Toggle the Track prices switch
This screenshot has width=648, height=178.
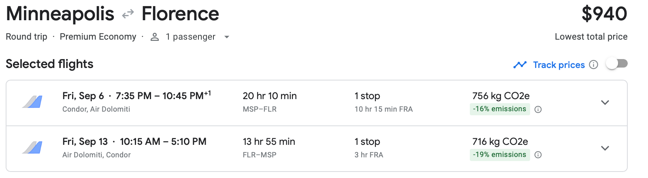tap(617, 64)
